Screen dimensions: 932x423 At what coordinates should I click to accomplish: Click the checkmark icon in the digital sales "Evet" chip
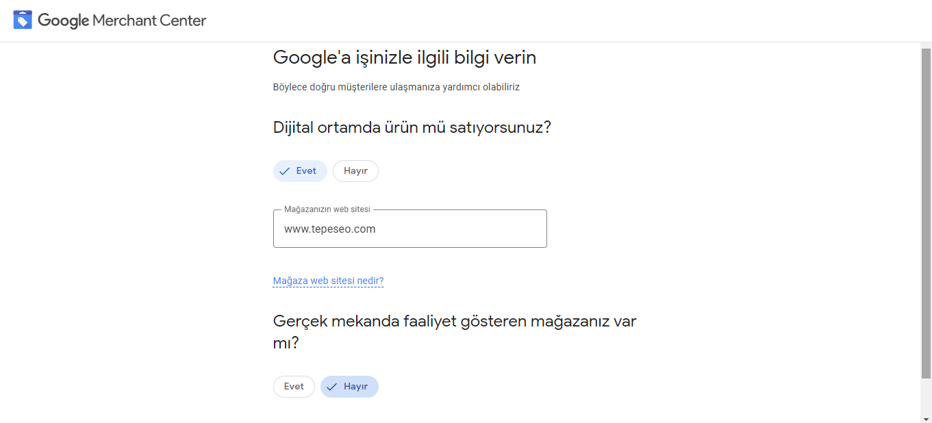(285, 171)
